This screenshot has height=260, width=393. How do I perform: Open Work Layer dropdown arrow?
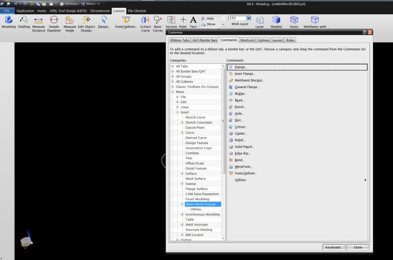[x=249, y=18]
